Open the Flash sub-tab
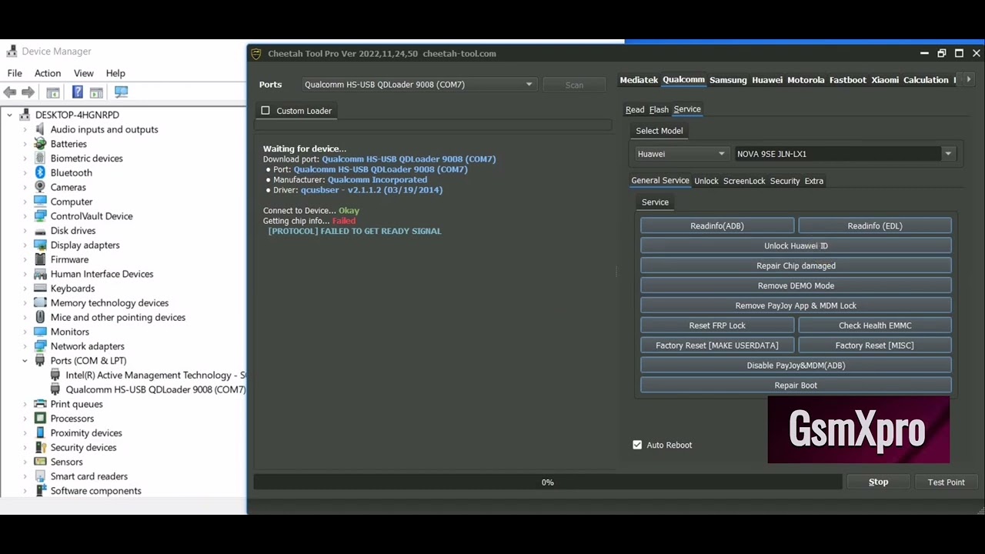Image resolution: width=985 pixels, height=554 pixels. [x=659, y=109]
